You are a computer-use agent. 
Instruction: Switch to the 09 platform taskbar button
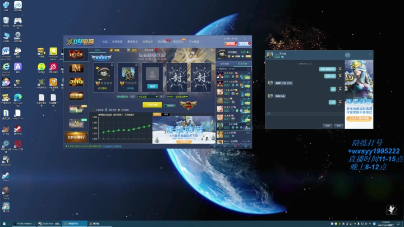[x=74, y=224]
